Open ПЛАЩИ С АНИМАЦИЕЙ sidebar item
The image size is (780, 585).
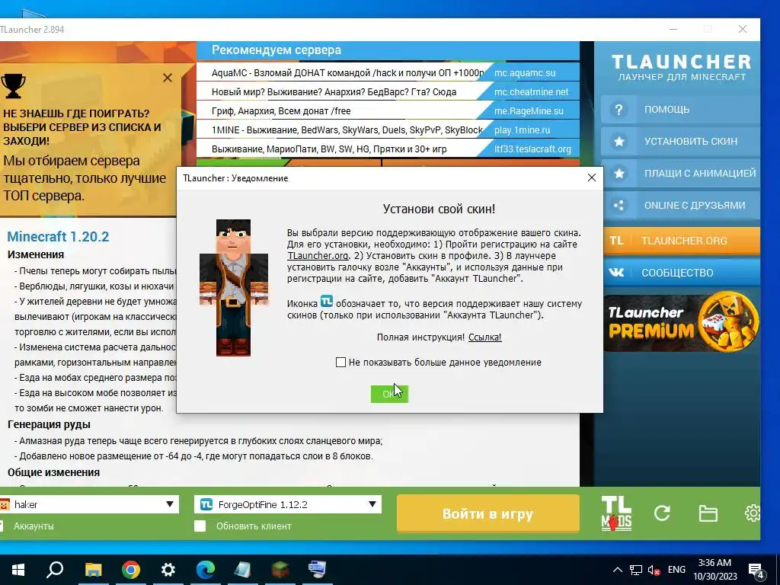[x=680, y=173]
